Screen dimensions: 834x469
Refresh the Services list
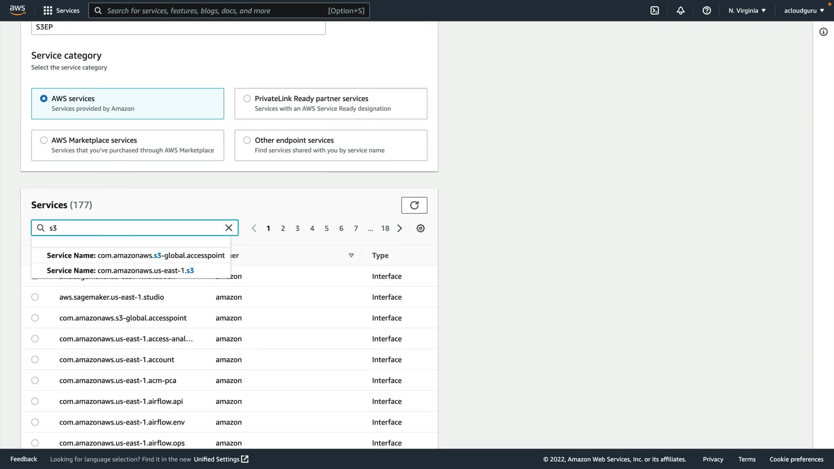click(414, 205)
